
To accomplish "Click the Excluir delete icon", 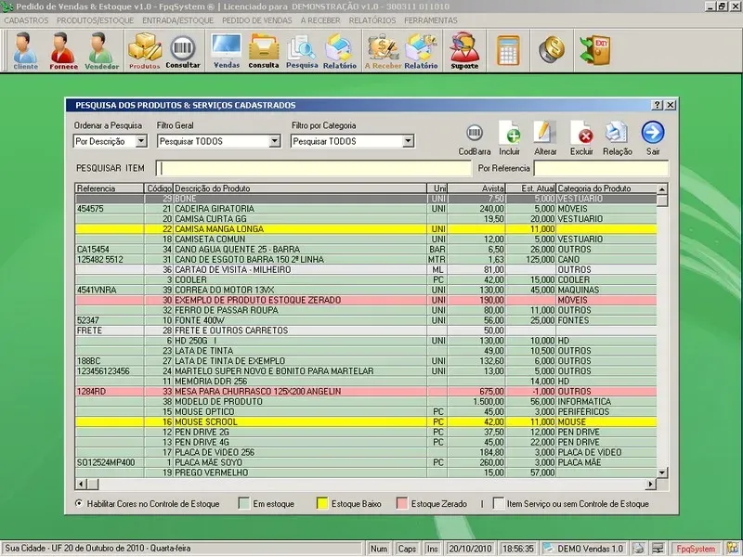I will (581, 134).
